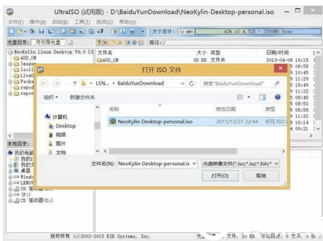This screenshot has height=241, width=323.
Task: Close the 打开 ISO 文件 dialog
Action: click(280, 68)
